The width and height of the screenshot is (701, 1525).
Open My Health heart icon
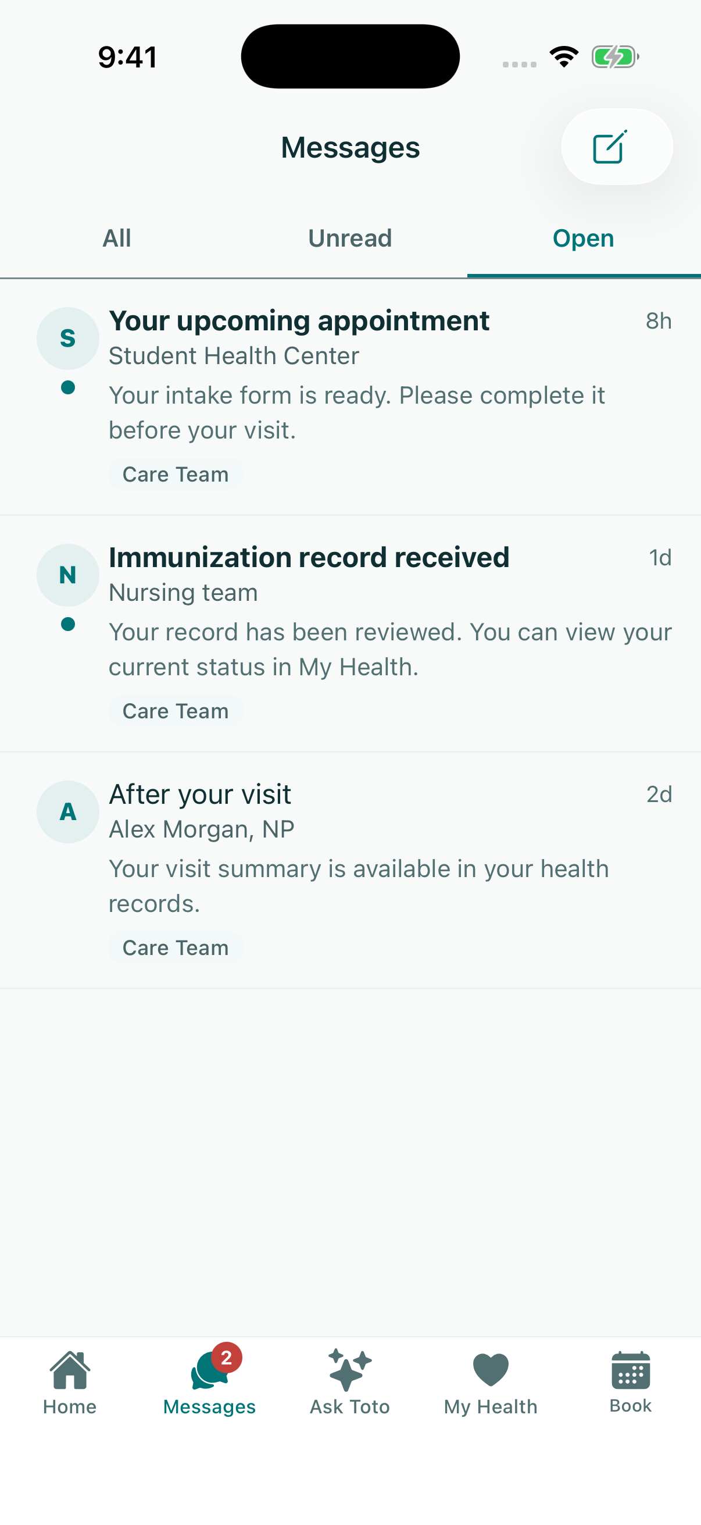point(491,1370)
